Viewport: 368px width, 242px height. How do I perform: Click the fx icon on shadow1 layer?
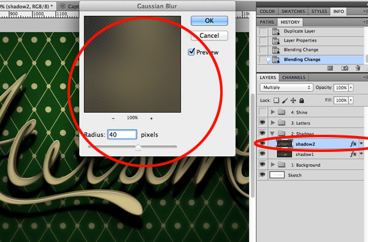(x=353, y=154)
